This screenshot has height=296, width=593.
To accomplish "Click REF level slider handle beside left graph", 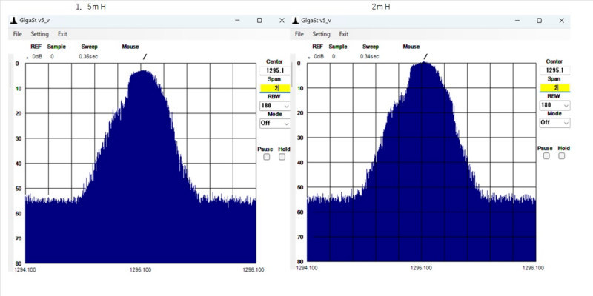I will [10, 75].
